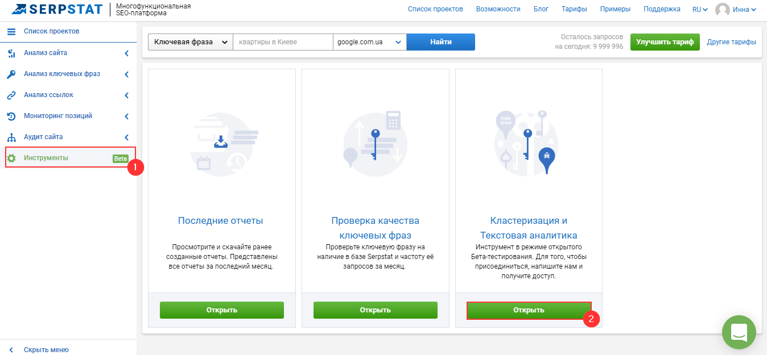Open Поддержка in top navigation

(x=662, y=9)
